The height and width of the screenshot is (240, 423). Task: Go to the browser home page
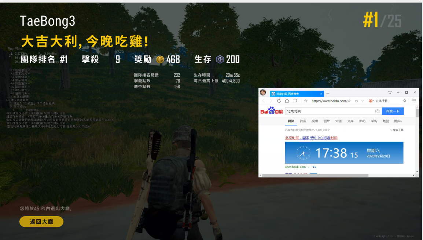(x=287, y=101)
